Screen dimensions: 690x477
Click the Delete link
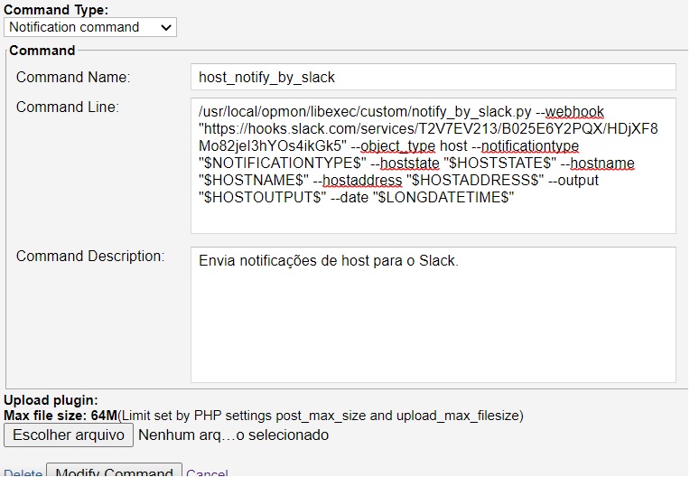[23, 472]
